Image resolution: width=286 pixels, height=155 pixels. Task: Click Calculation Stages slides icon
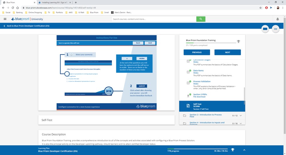(x=188, y=61)
